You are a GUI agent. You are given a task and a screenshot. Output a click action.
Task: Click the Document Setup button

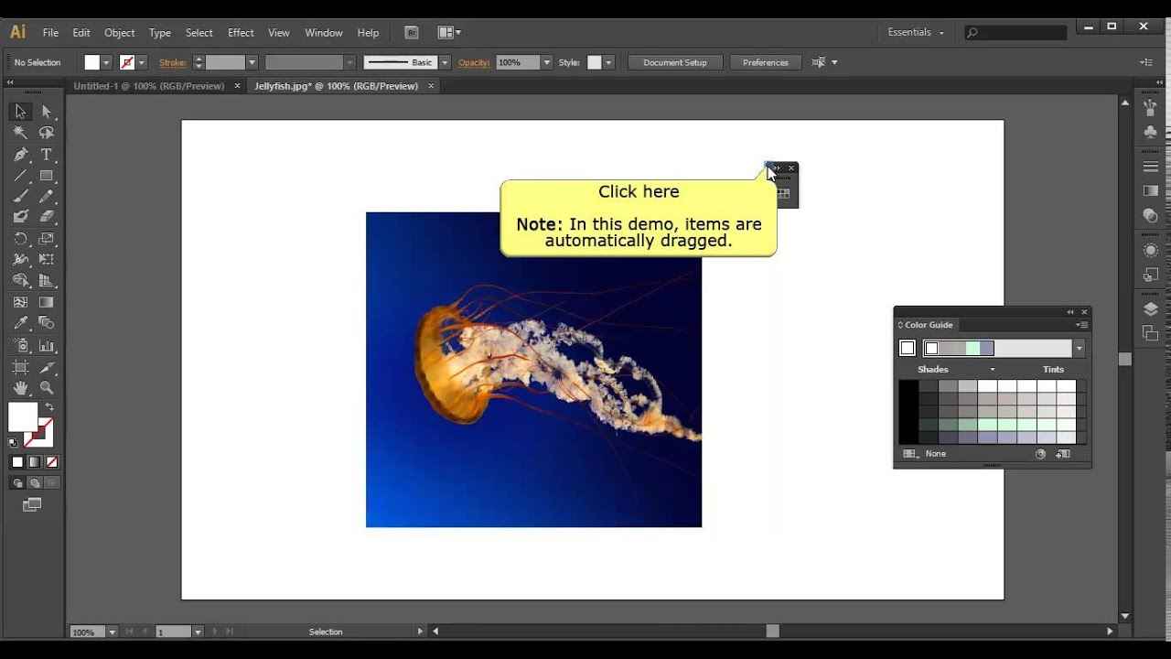tap(675, 62)
